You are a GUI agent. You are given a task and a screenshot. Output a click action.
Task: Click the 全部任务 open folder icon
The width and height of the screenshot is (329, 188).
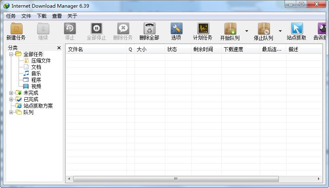pyautogui.click(x=19, y=54)
